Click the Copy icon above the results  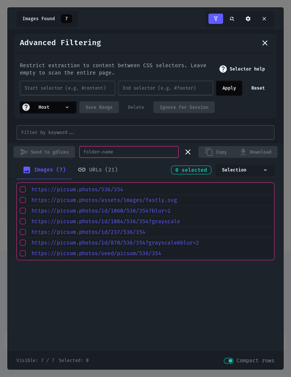[209, 152]
